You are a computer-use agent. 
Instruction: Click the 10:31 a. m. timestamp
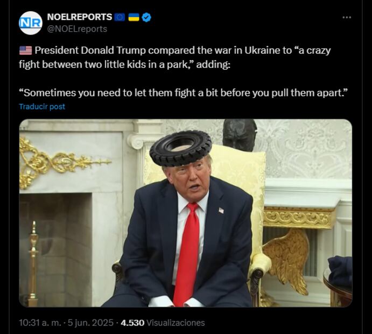click(40, 323)
